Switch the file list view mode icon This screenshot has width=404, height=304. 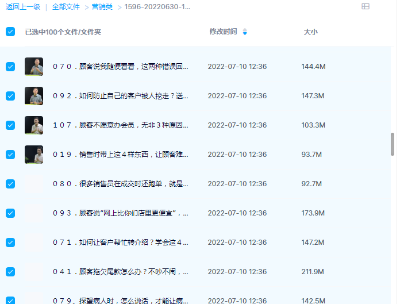click(365, 7)
